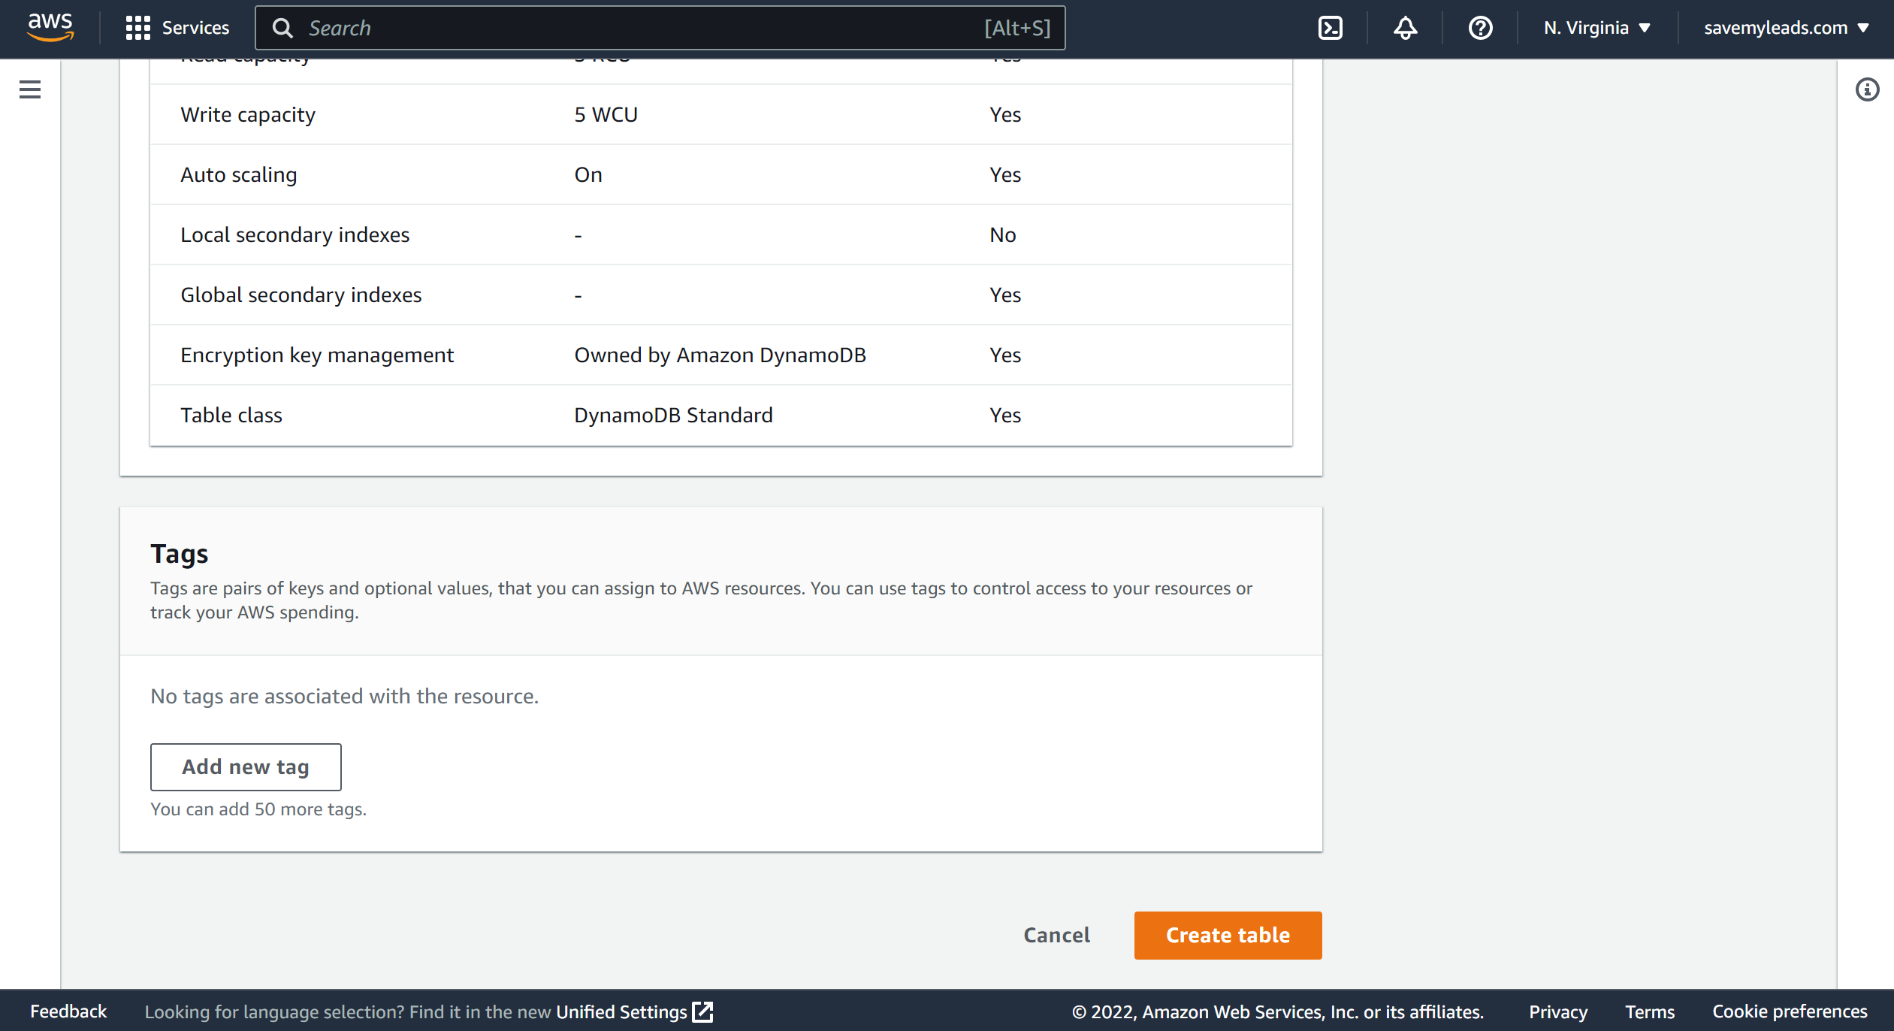The width and height of the screenshot is (1894, 1031).
Task: Open the help question mark icon
Action: tap(1480, 28)
